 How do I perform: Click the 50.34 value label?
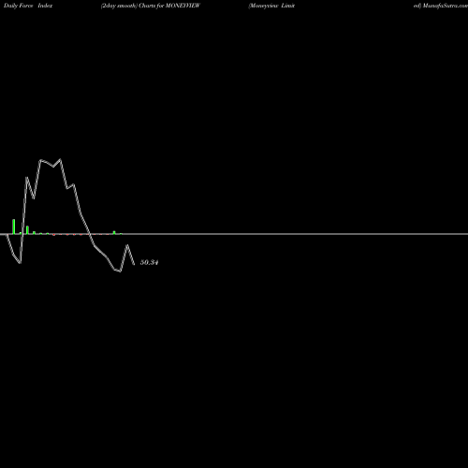pos(149,262)
